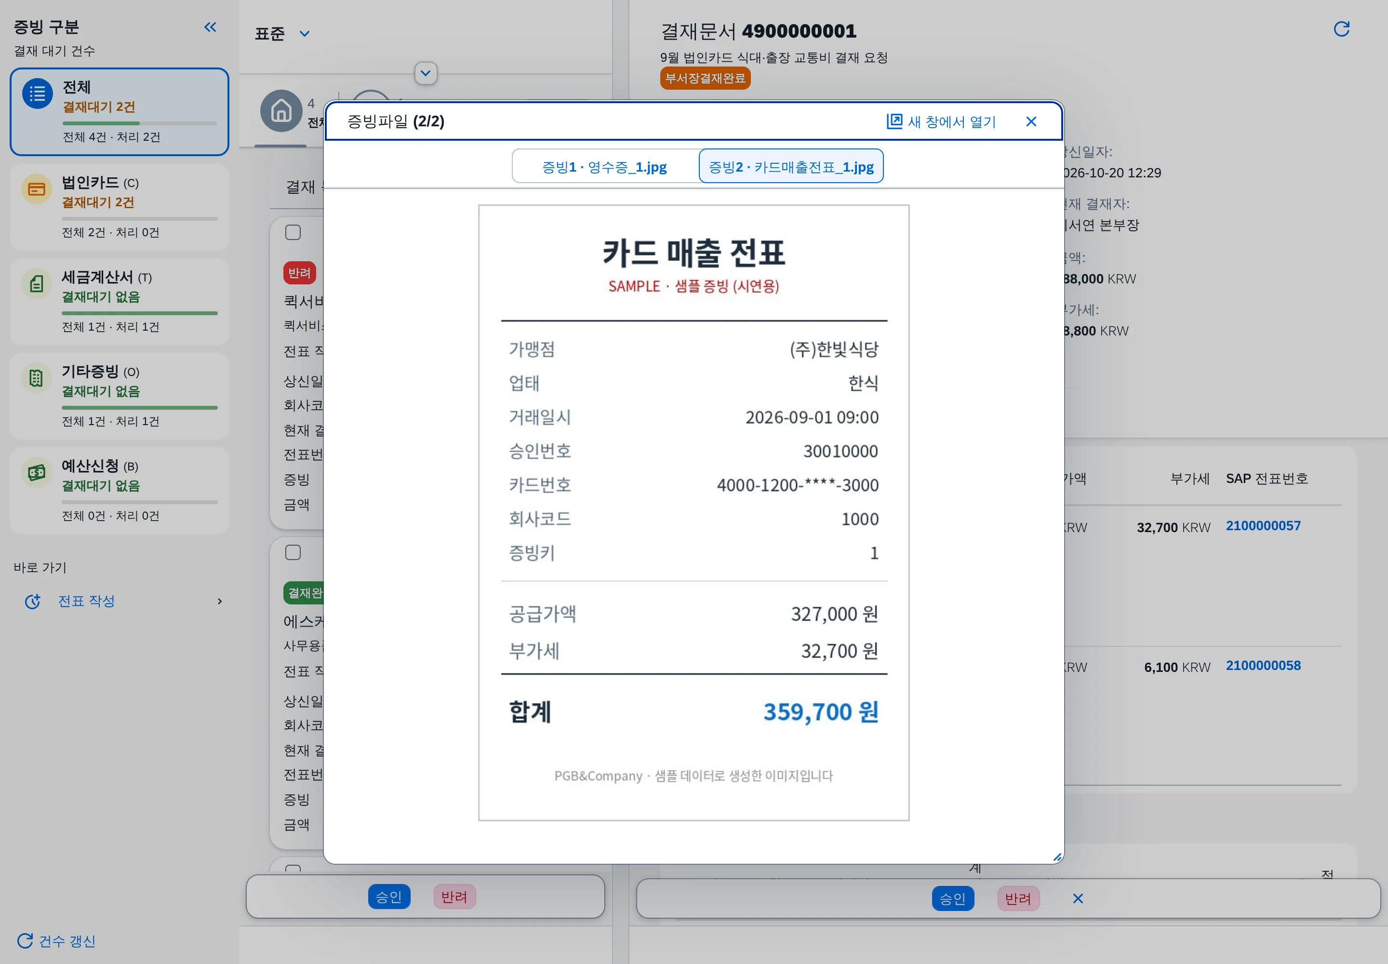Screen dimensions: 1388x964
Task: Select the 세금계산서 (T) category
Action: [119, 301]
